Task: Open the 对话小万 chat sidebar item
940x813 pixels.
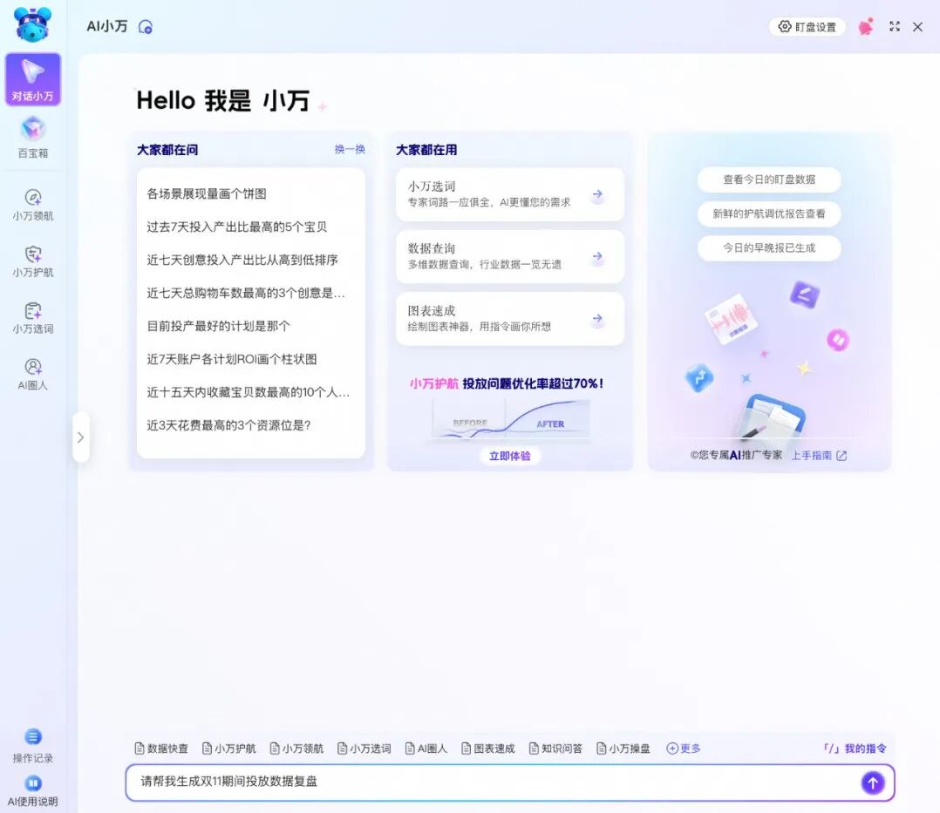Action: pyautogui.click(x=33, y=79)
